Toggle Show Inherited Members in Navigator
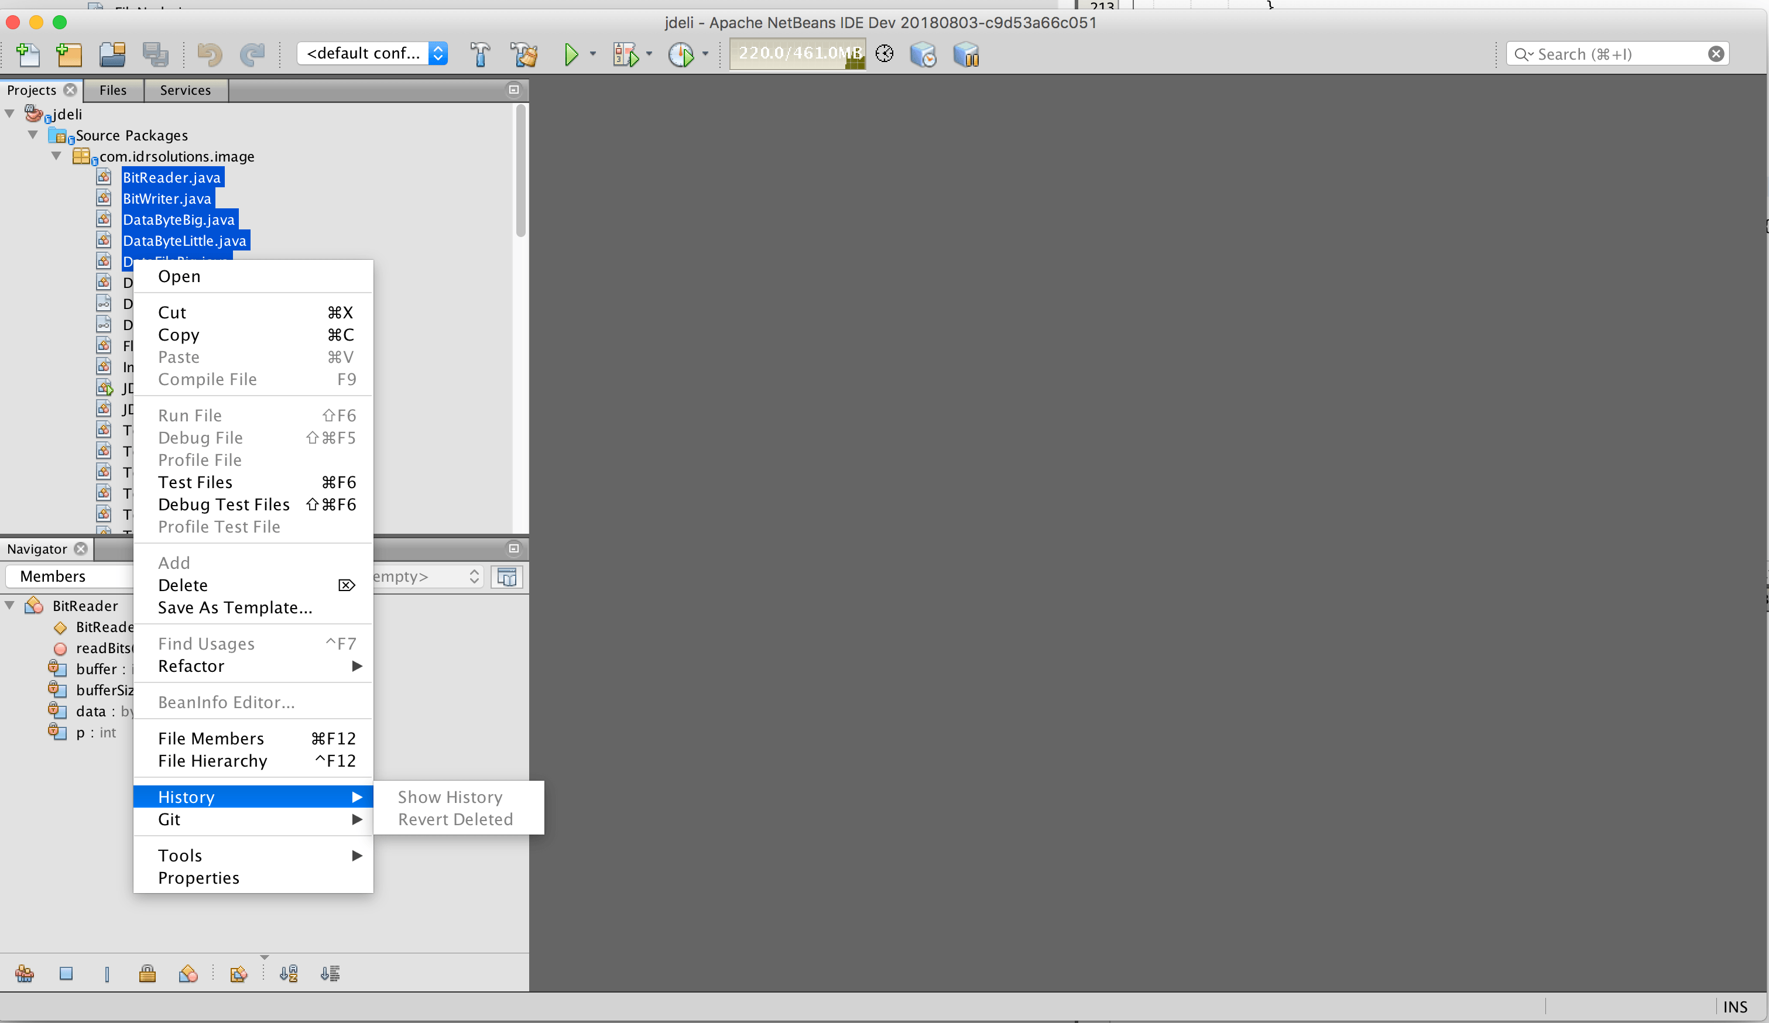The image size is (1769, 1023). pyautogui.click(x=25, y=973)
